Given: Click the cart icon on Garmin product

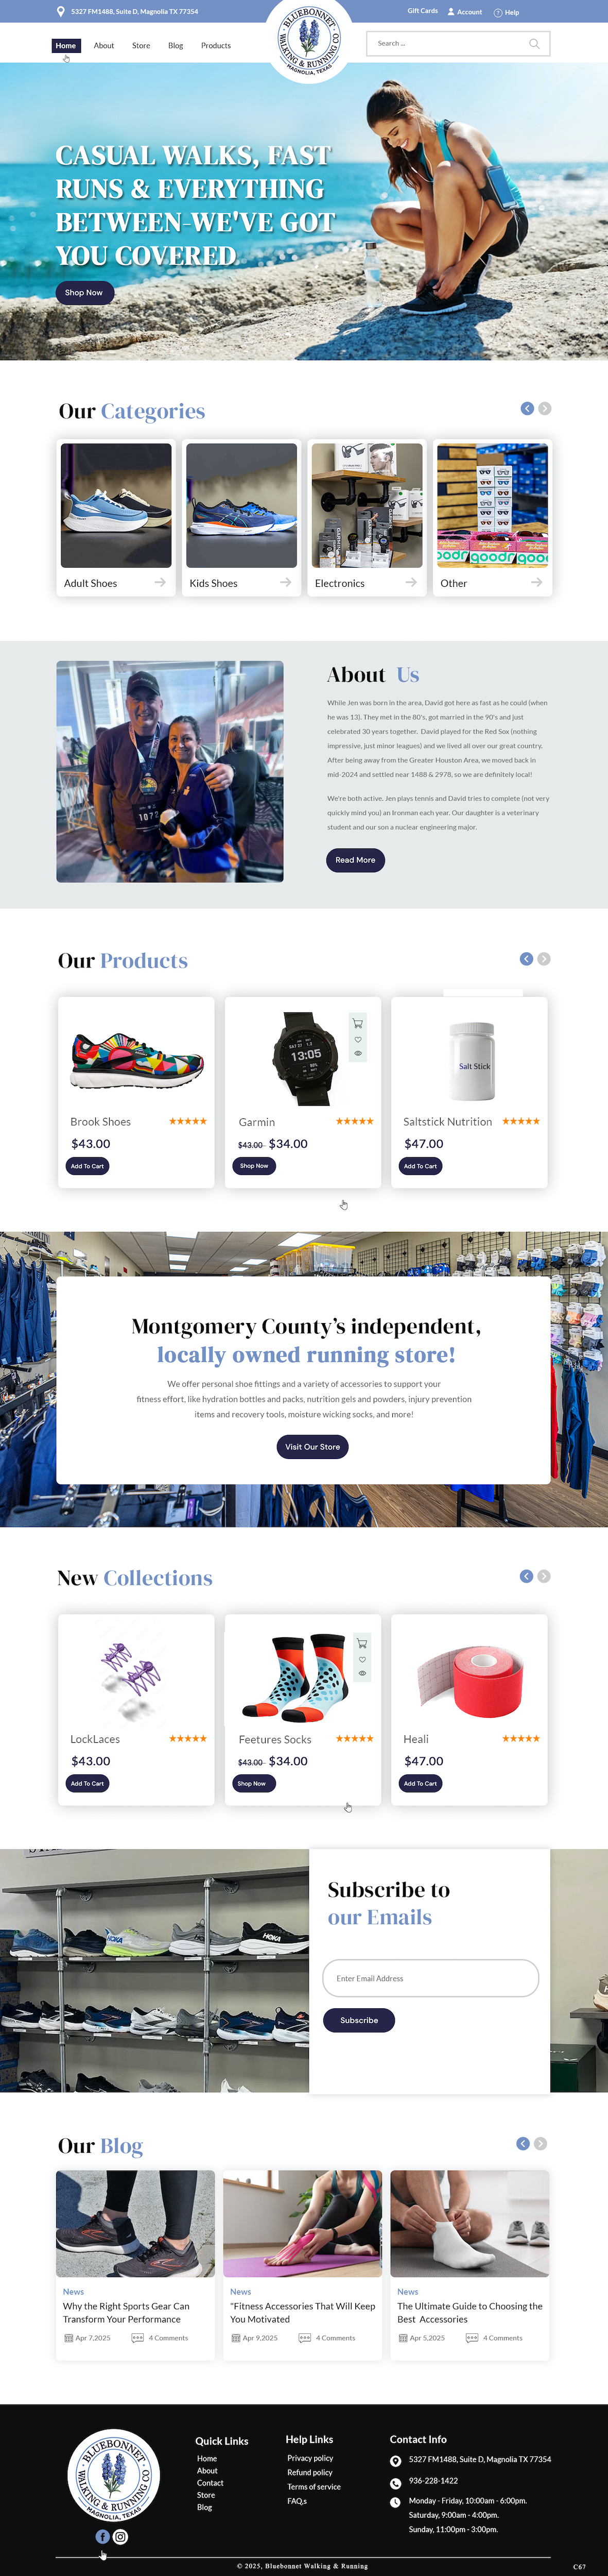Looking at the screenshot, I should [x=358, y=1023].
